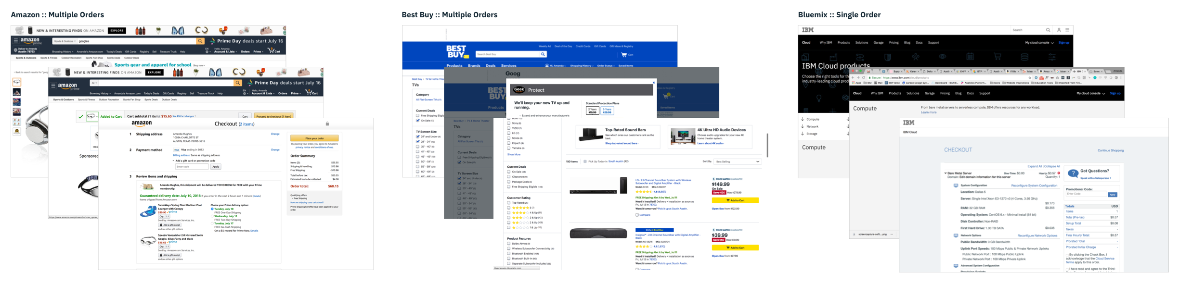Click browser back arrow in middle IBM window
The height and width of the screenshot is (284, 1179).
[853, 77]
